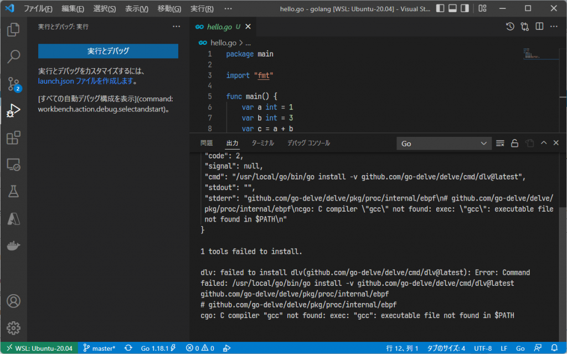The width and height of the screenshot is (567, 354).
Task: Click the launch.json ファイルを作成します link
Action: 85,81
